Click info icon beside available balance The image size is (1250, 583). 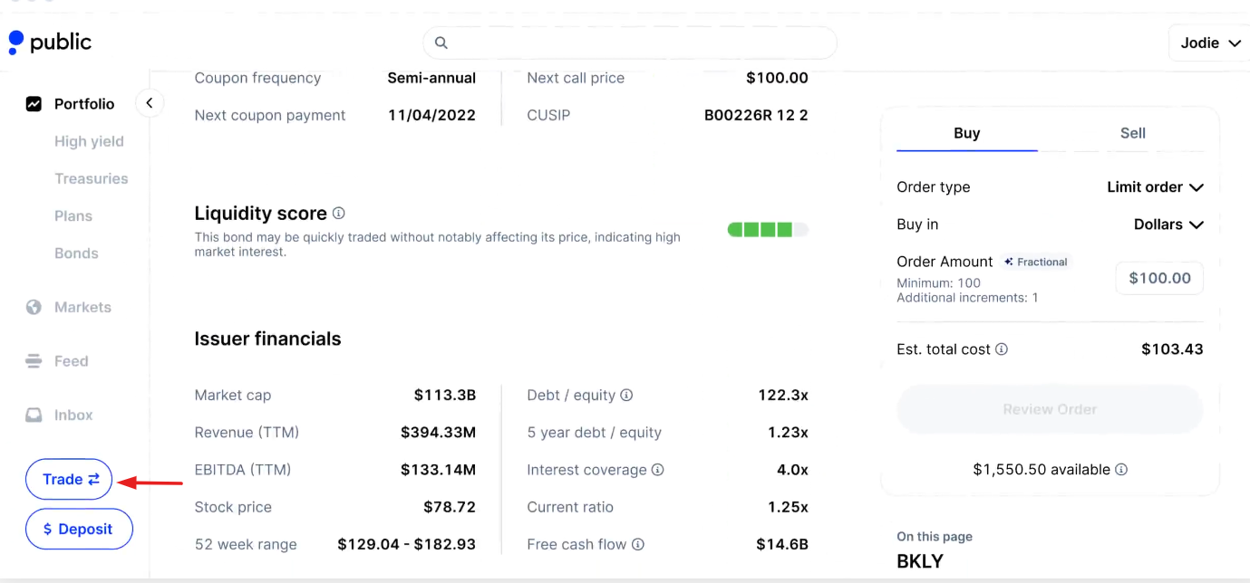click(1121, 470)
